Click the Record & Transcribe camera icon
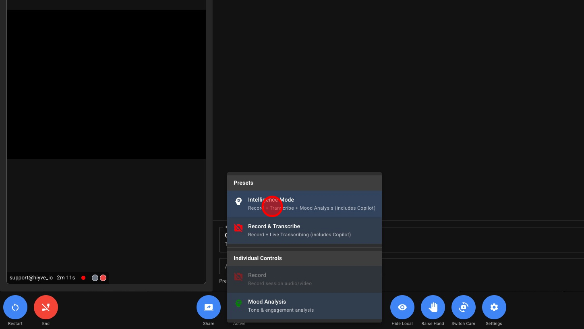584x329 pixels. [x=238, y=228]
